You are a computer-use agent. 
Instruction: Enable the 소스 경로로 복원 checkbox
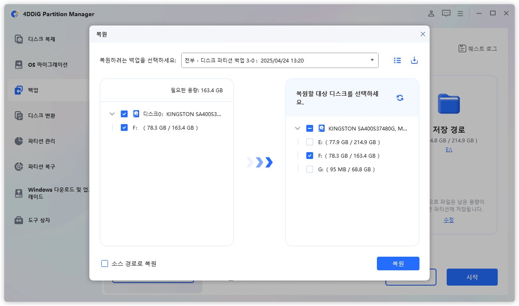105,263
